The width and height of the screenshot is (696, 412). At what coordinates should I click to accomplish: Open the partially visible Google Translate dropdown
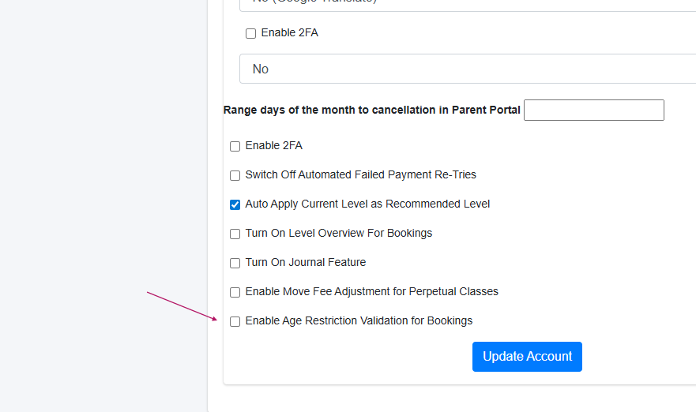click(x=468, y=4)
